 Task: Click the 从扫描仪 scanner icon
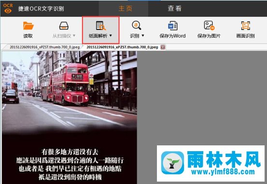click(x=64, y=26)
